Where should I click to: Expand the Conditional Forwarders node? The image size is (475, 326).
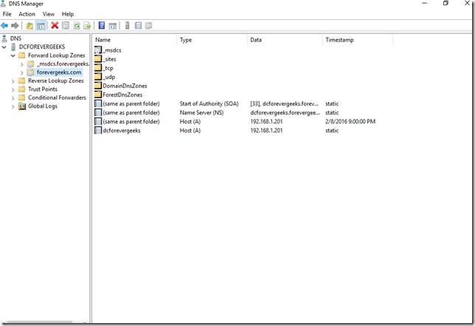14,97
